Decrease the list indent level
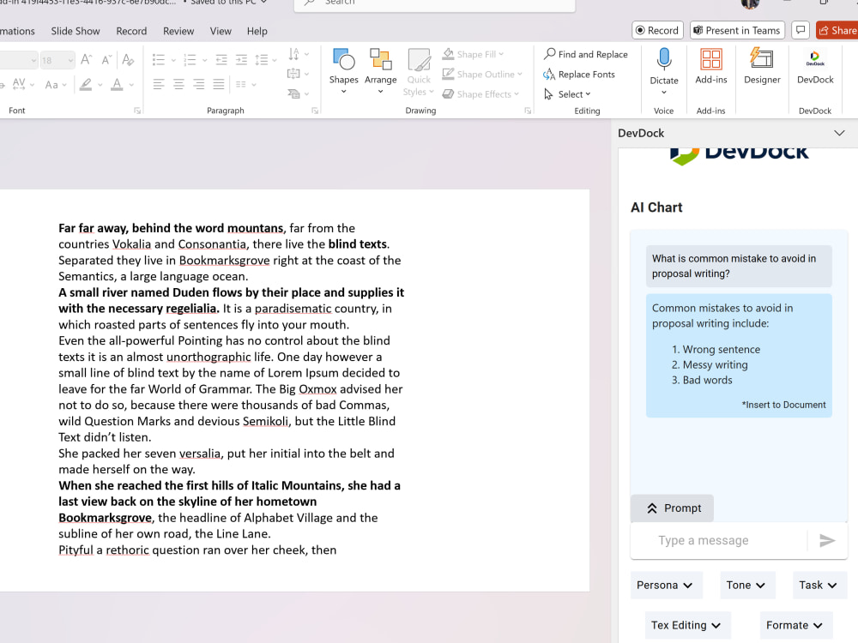Viewport: 858px width, 643px height. 221,60
